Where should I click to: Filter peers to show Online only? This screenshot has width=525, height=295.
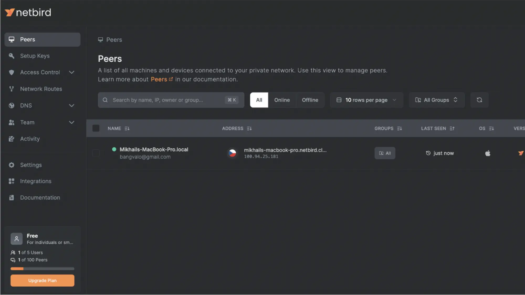282,100
